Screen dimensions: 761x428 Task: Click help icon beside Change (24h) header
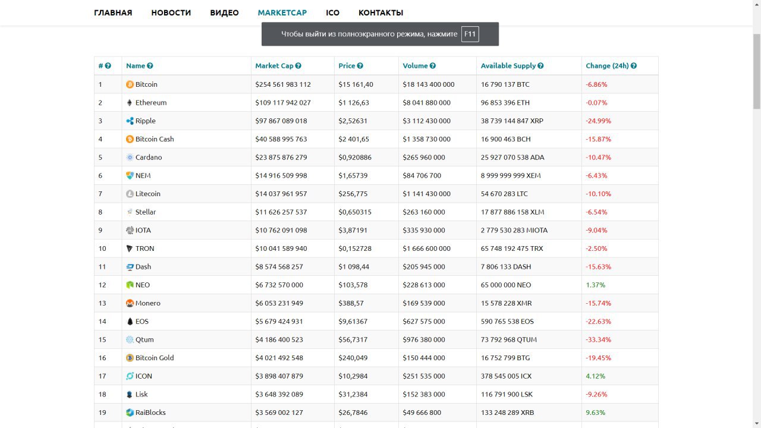click(x=634, y=66)
